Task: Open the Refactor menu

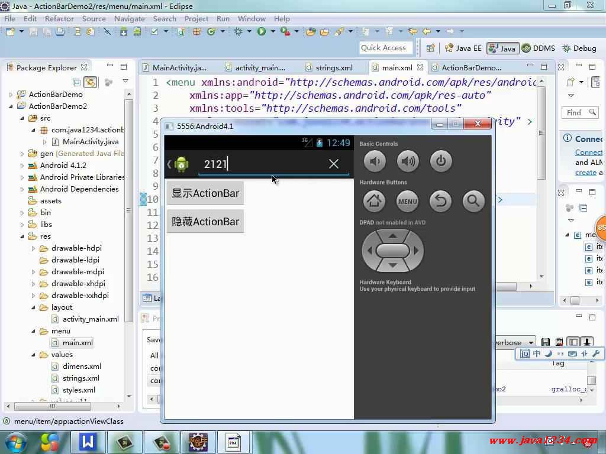Action: click(x=59, y=18)
